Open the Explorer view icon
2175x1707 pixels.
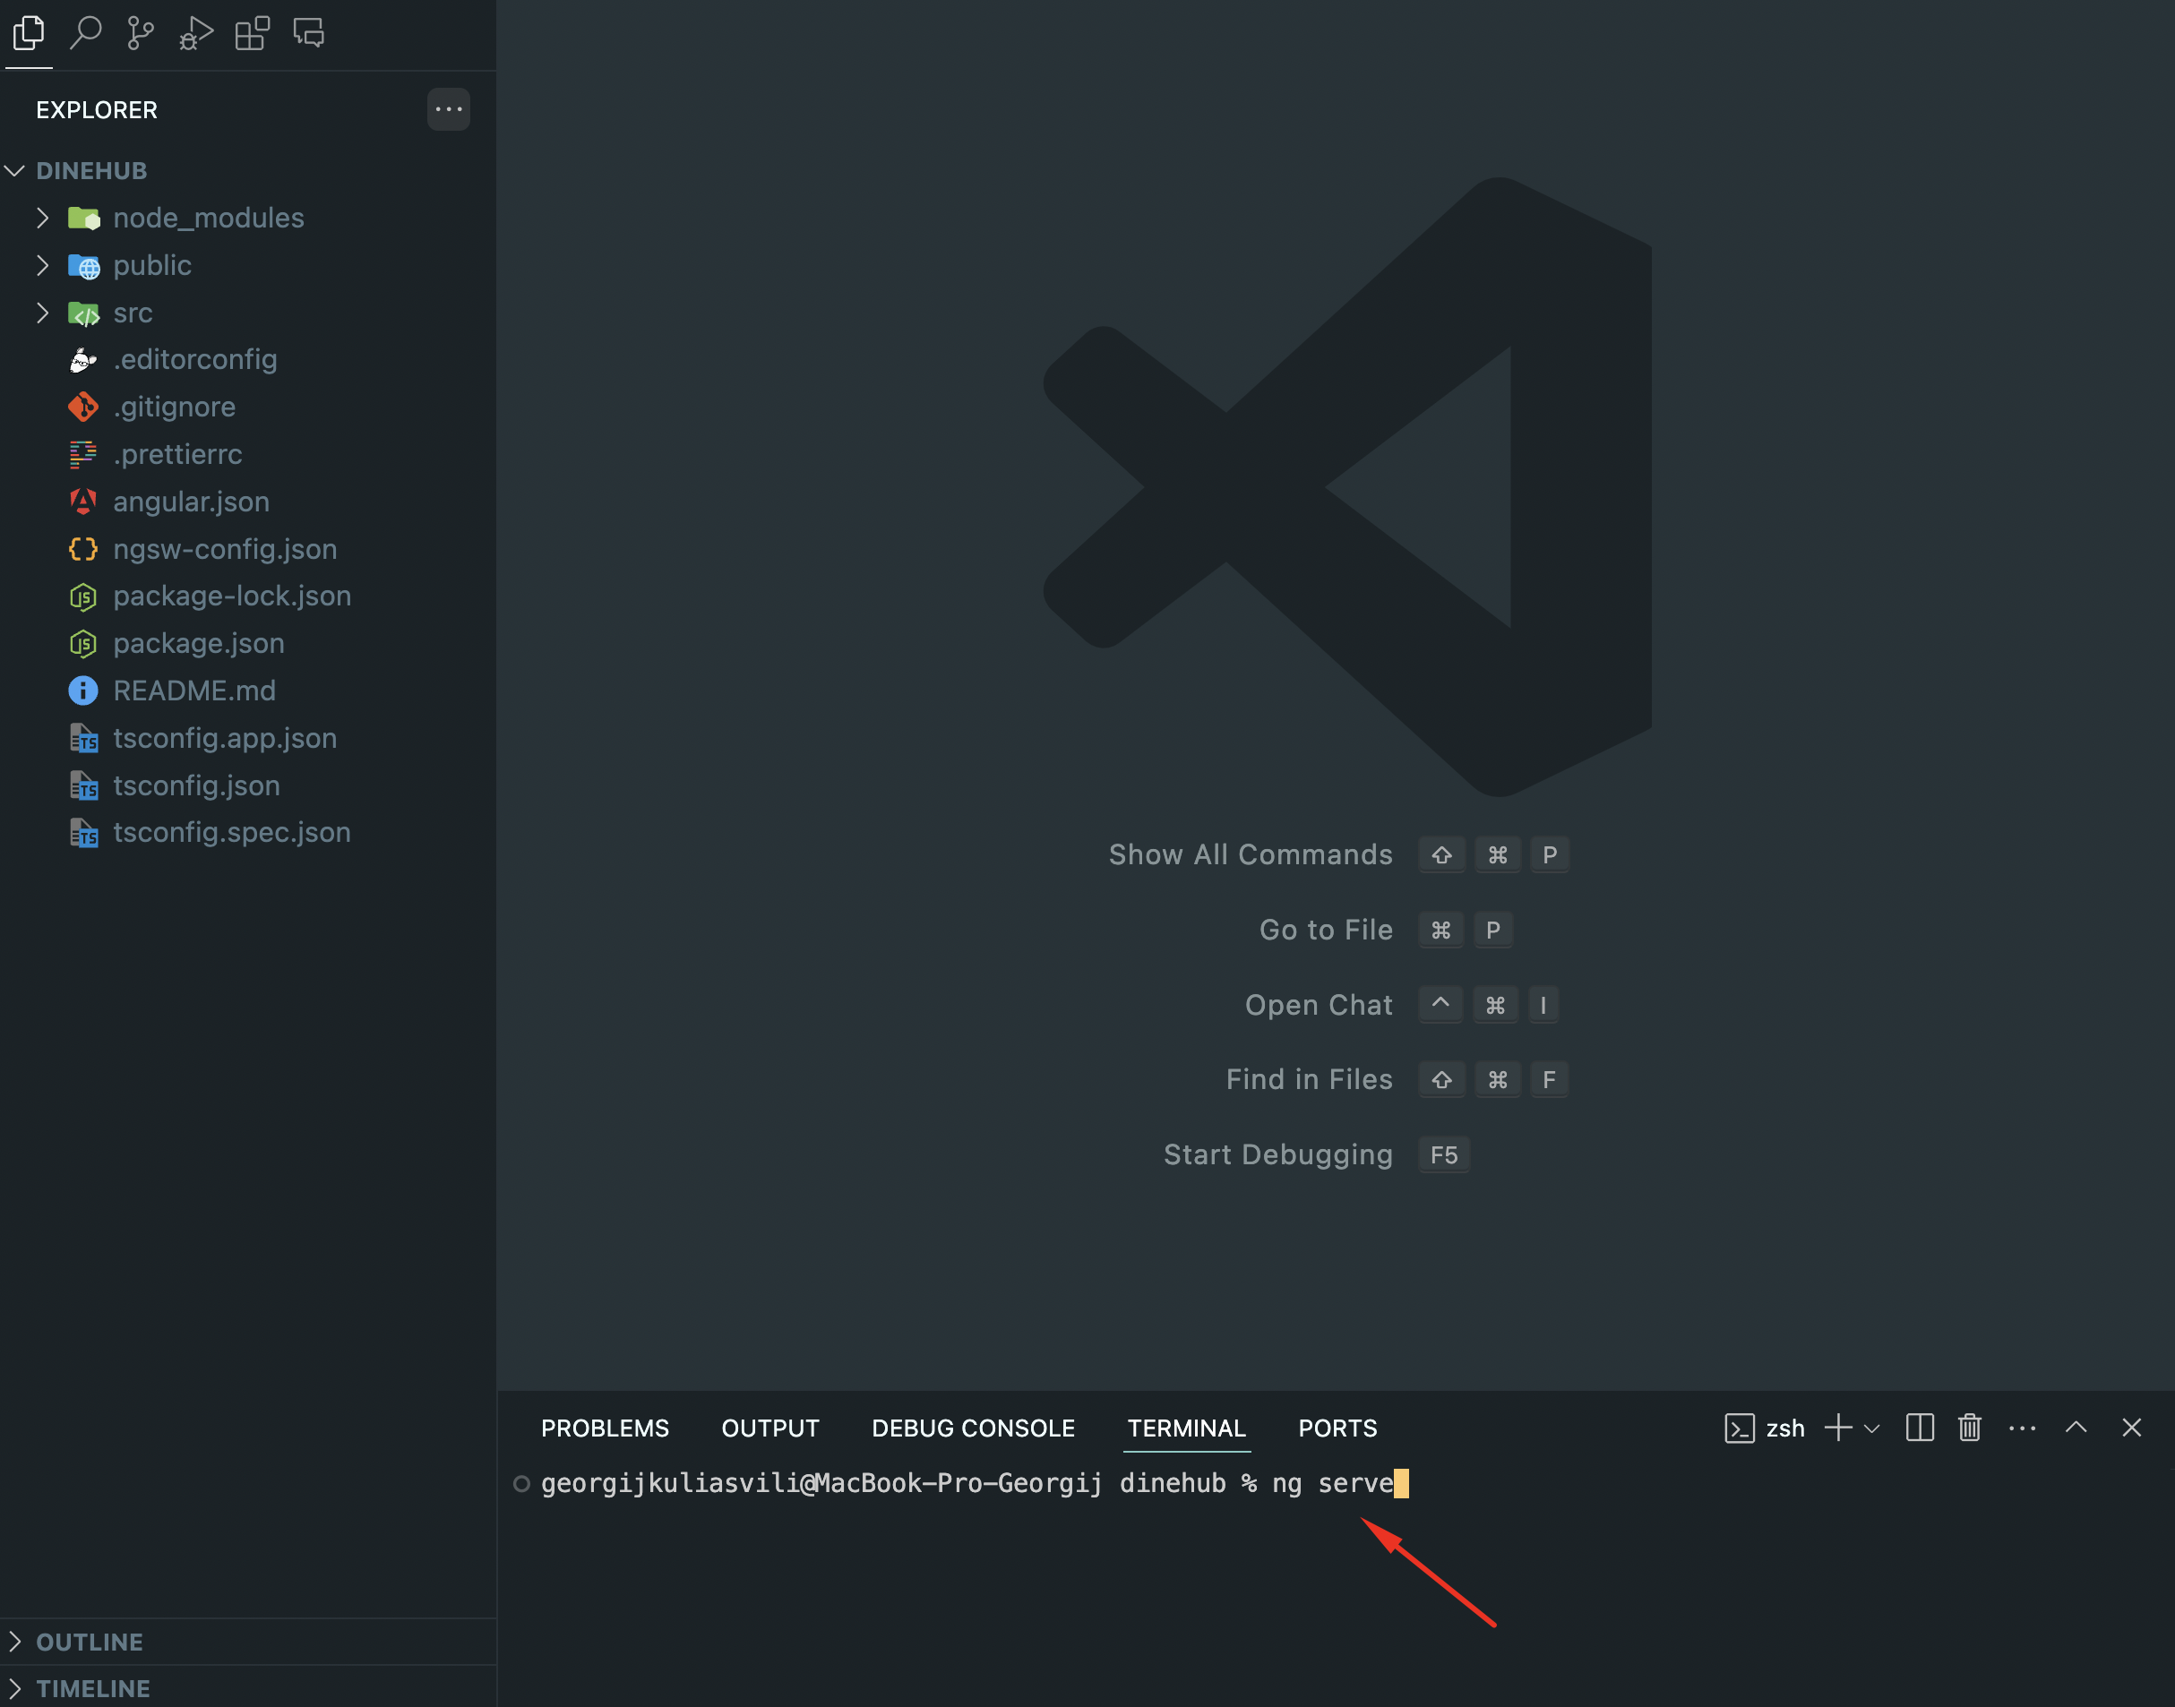pyautogui.click(x=29, y=34)
